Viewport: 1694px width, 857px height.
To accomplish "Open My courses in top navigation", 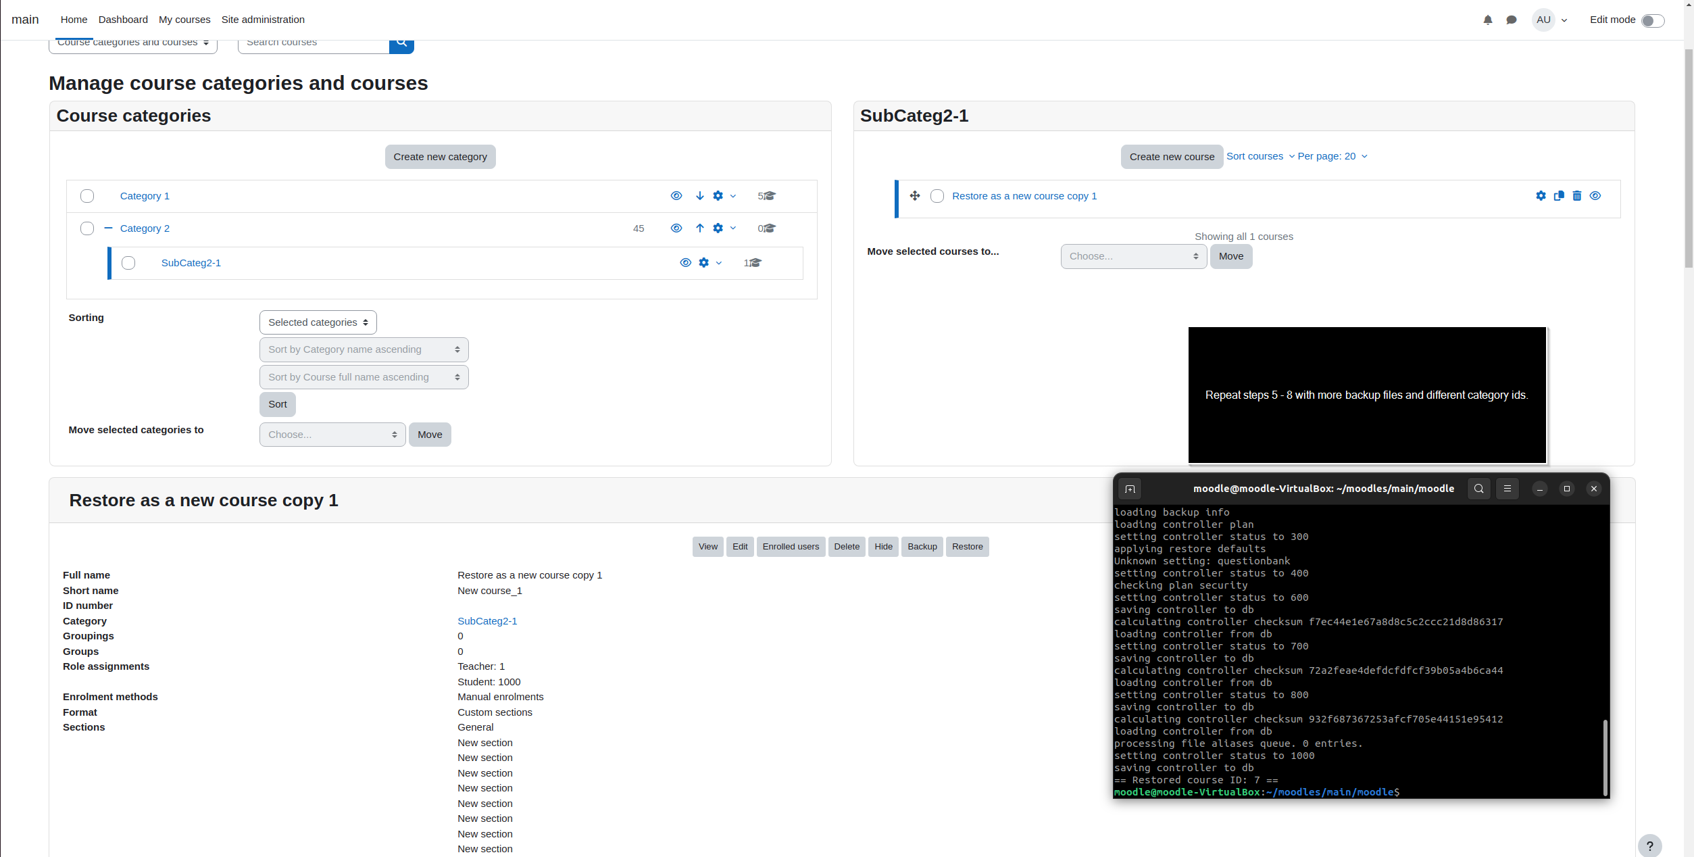I will pos(184,20).
